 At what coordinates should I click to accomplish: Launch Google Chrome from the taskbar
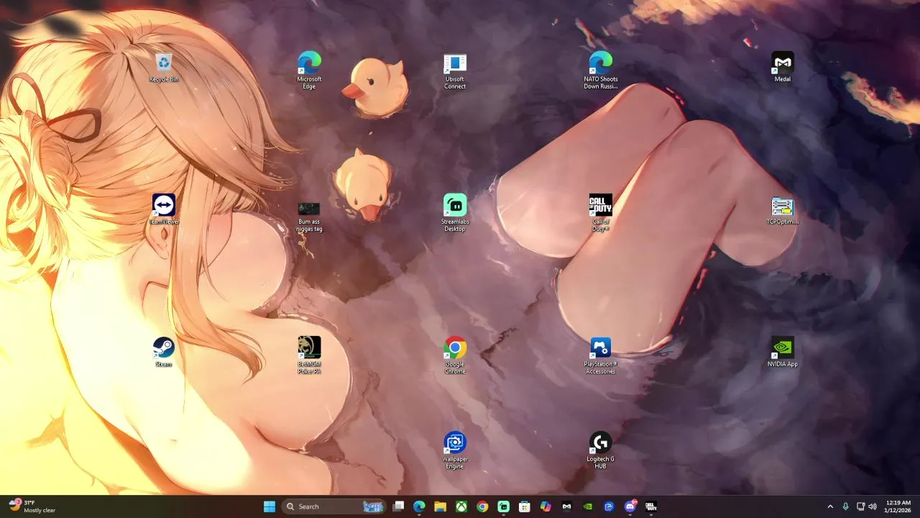(482, 506)
